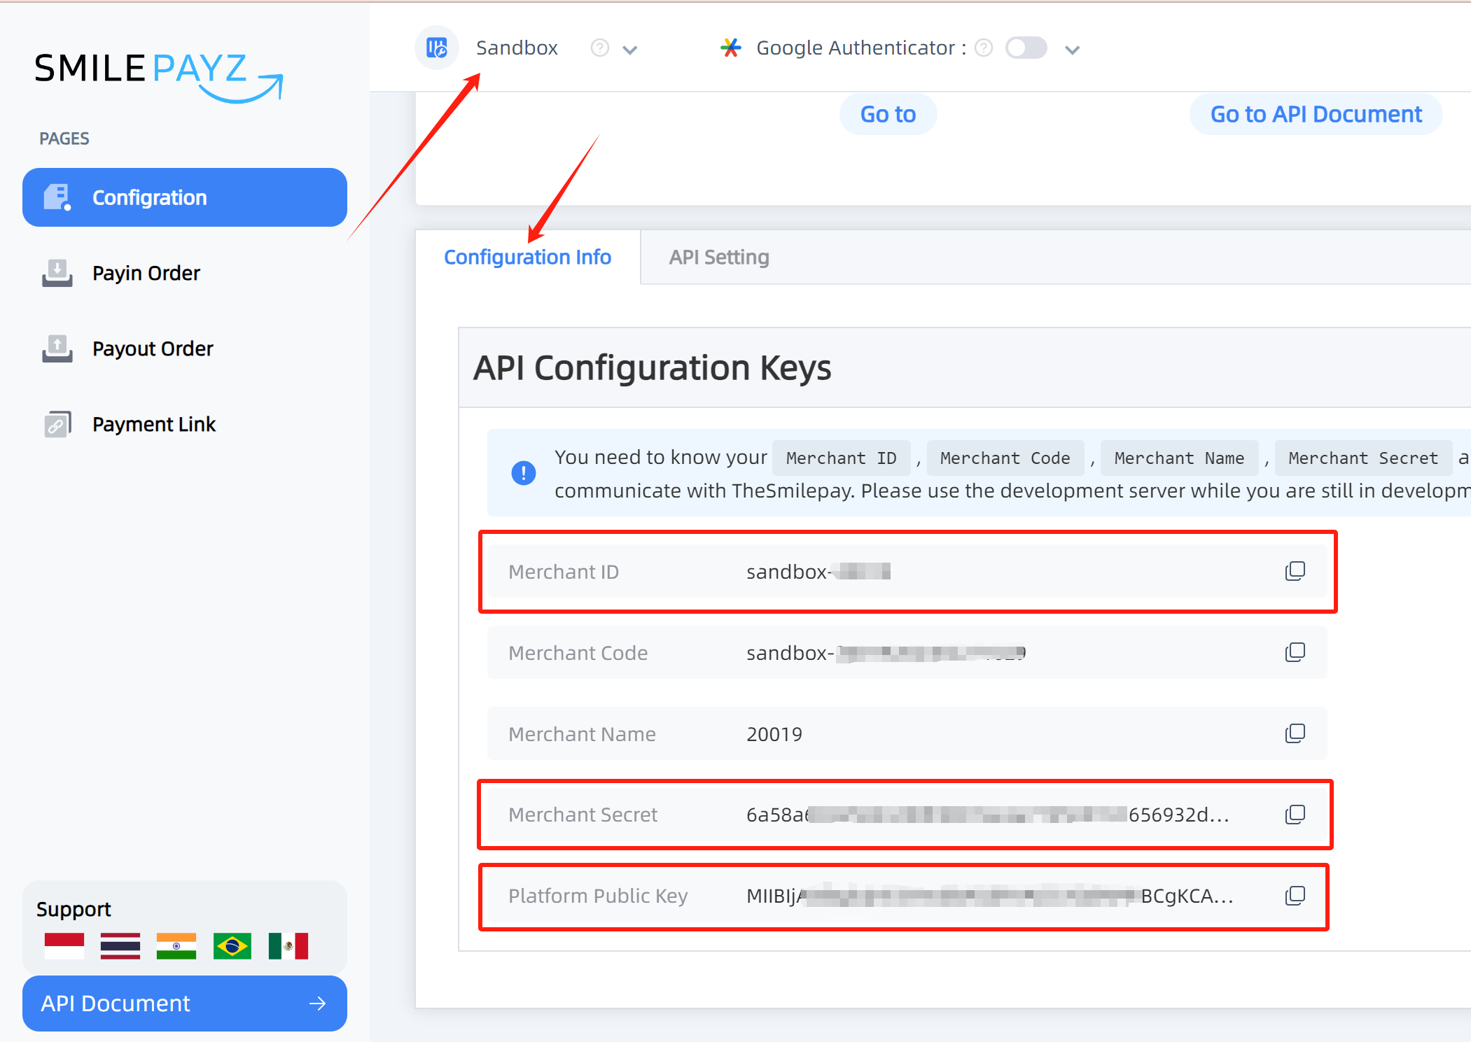Click the Merchant Code sandbox value
Screen dimensions: 1471x1042
tap(886, 653)
